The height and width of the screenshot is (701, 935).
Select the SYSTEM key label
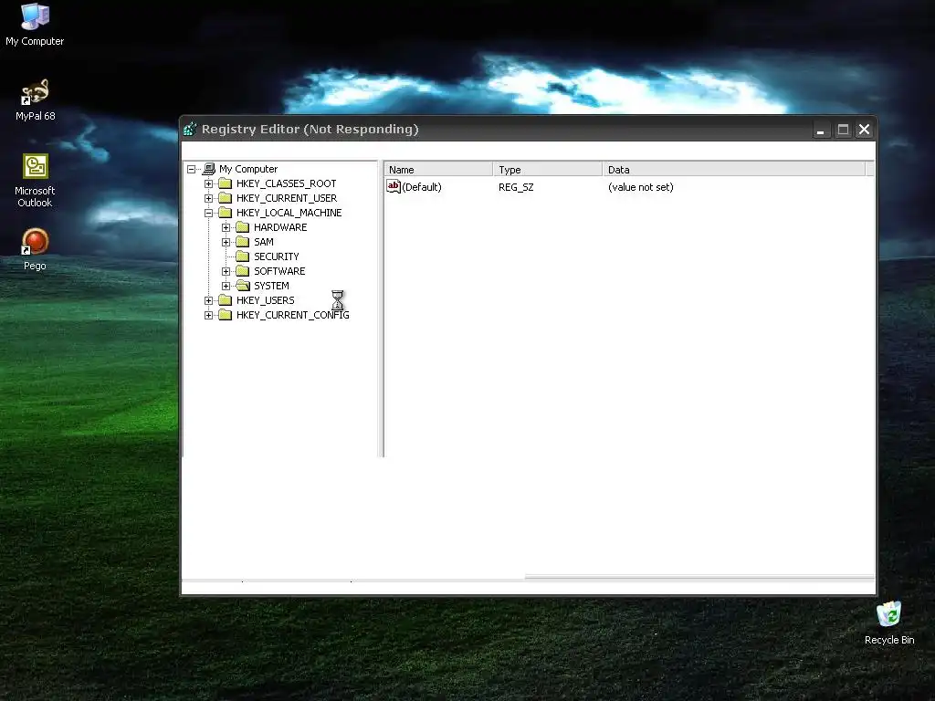(x=271, y=286)
